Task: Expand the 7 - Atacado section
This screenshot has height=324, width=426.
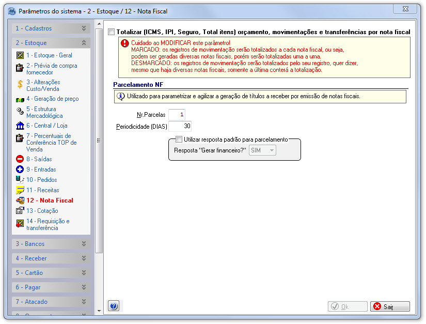Action: tap(51, 302)
